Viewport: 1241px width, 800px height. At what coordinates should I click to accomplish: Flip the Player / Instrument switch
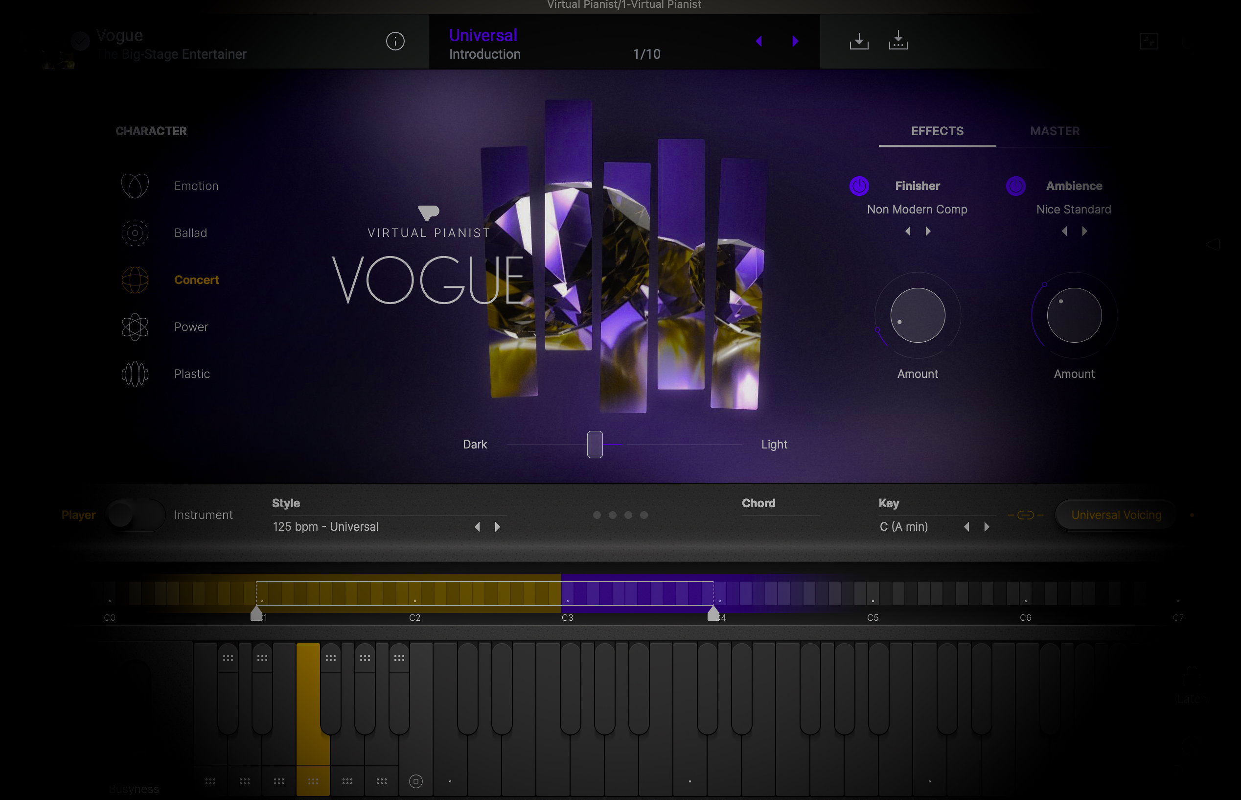136,515
